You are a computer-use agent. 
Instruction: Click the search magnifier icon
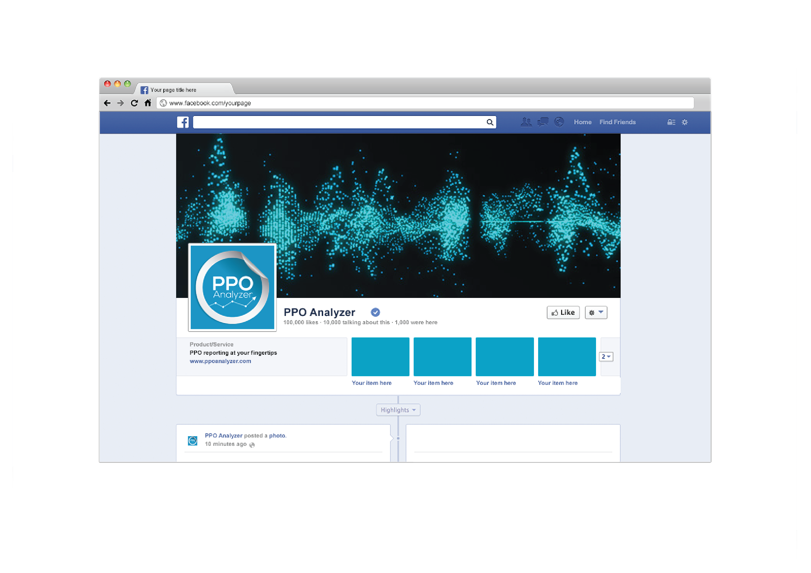(490, 122)
